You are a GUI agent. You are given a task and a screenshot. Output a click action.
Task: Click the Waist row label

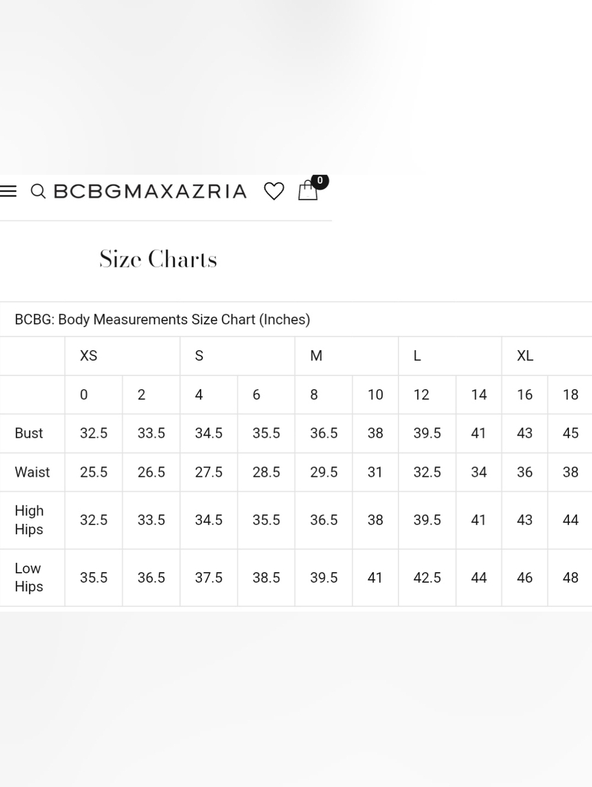(32, 472)
